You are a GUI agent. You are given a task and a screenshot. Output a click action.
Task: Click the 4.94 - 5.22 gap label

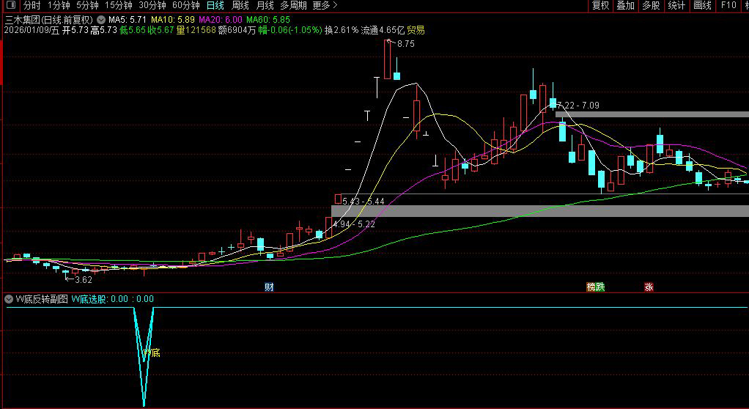[354, 224]
